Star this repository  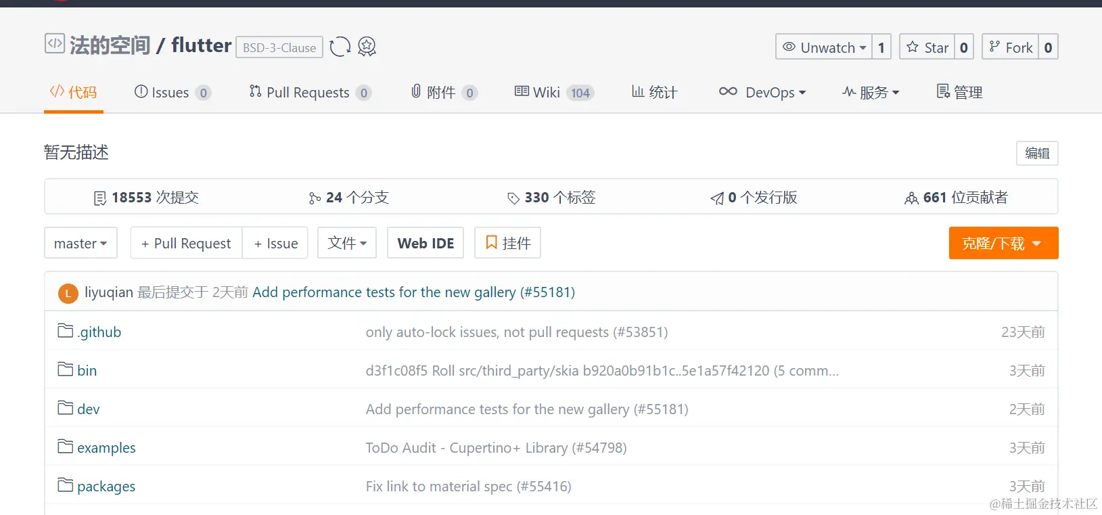pos(927,47)
